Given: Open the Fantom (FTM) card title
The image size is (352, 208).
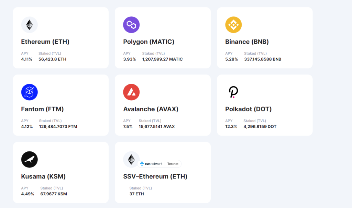Looking at the screenshot, I should click(x=42, y=109).
